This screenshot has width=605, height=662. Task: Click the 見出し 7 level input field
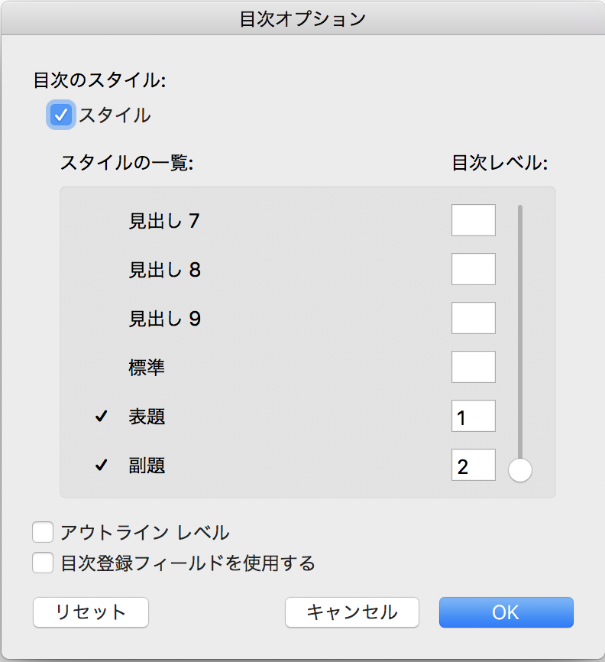coord(473,220)
